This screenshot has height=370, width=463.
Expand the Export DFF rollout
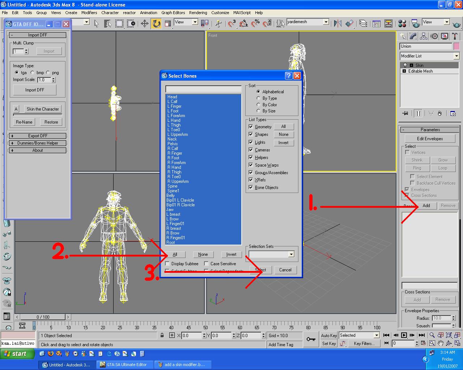(38, 136)
